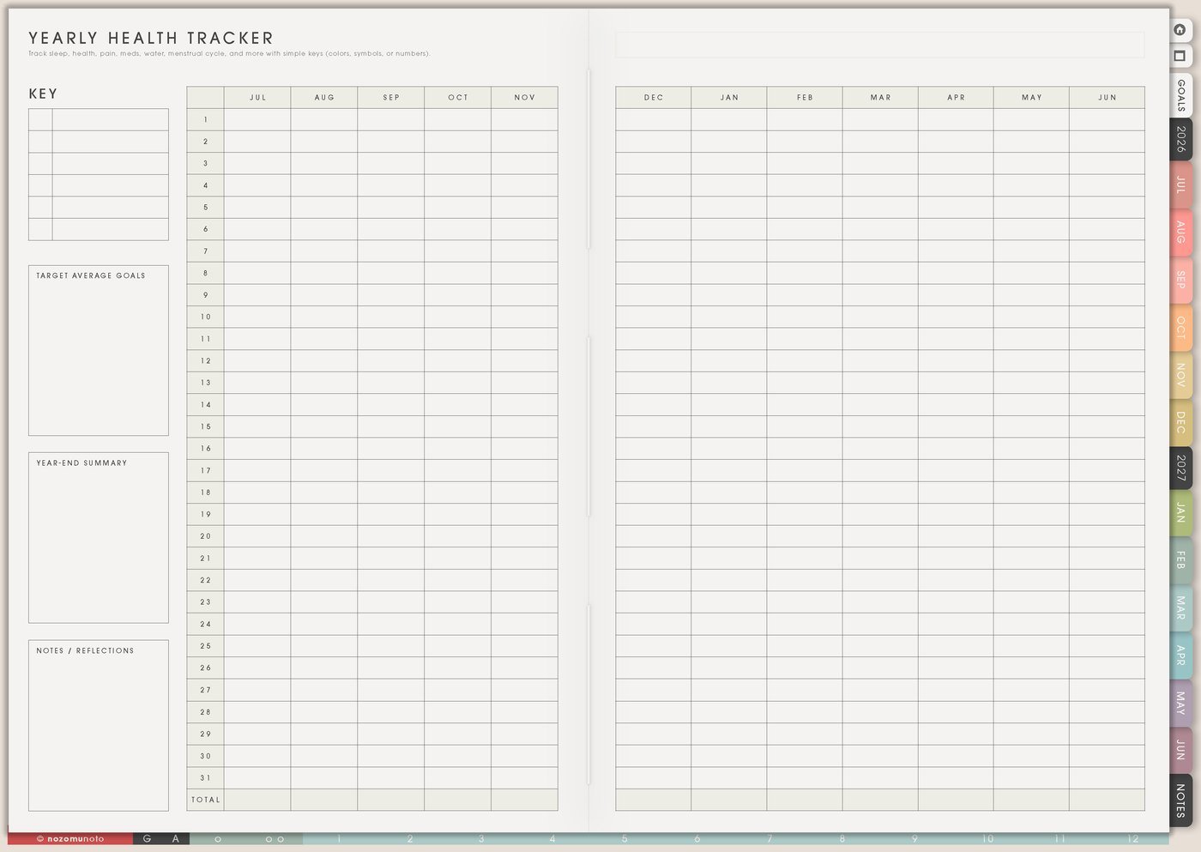Go to numbered footer tab 10
Viewport: 1201px width, 852px height.
[987, 839]
